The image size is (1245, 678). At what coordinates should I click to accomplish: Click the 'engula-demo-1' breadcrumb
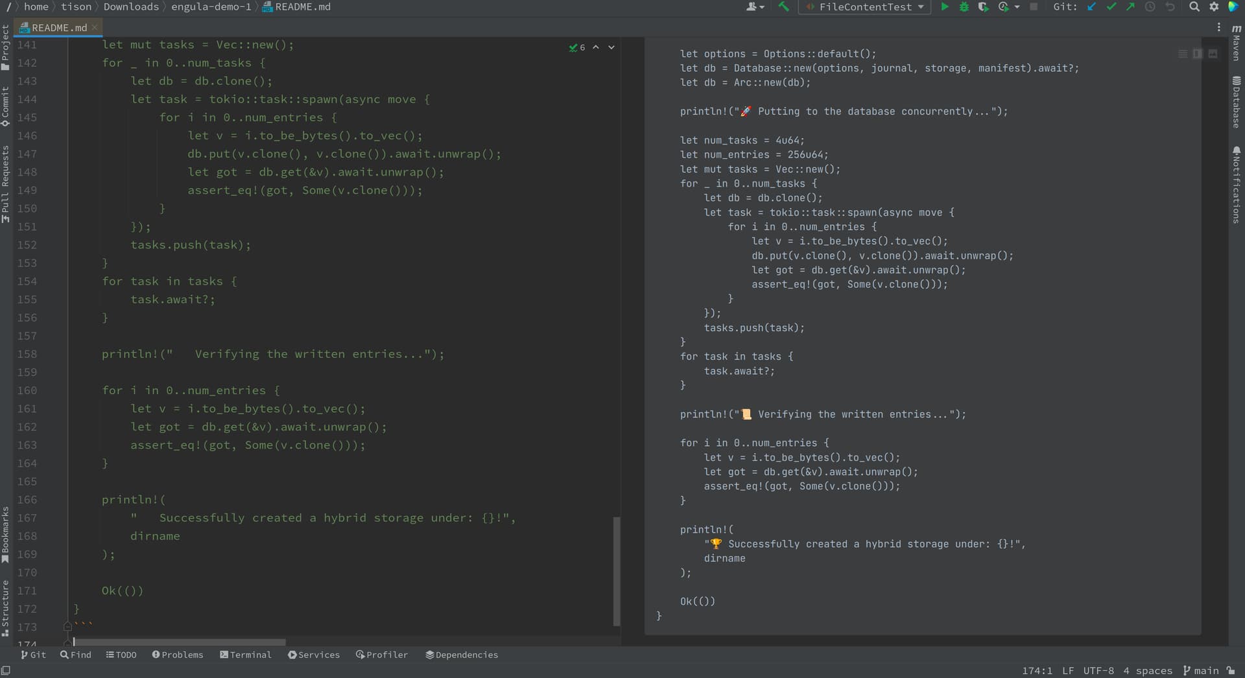[211, 6]
